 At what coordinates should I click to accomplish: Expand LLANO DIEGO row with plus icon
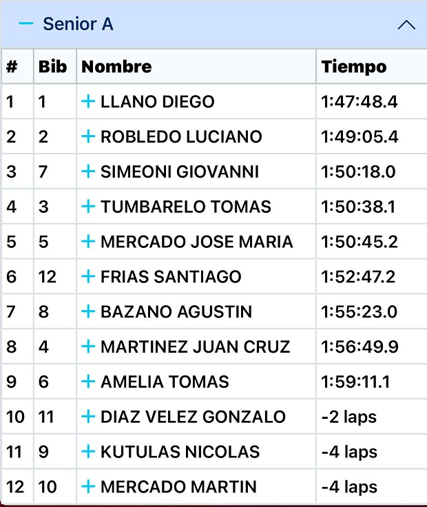(x=88, y=102)
